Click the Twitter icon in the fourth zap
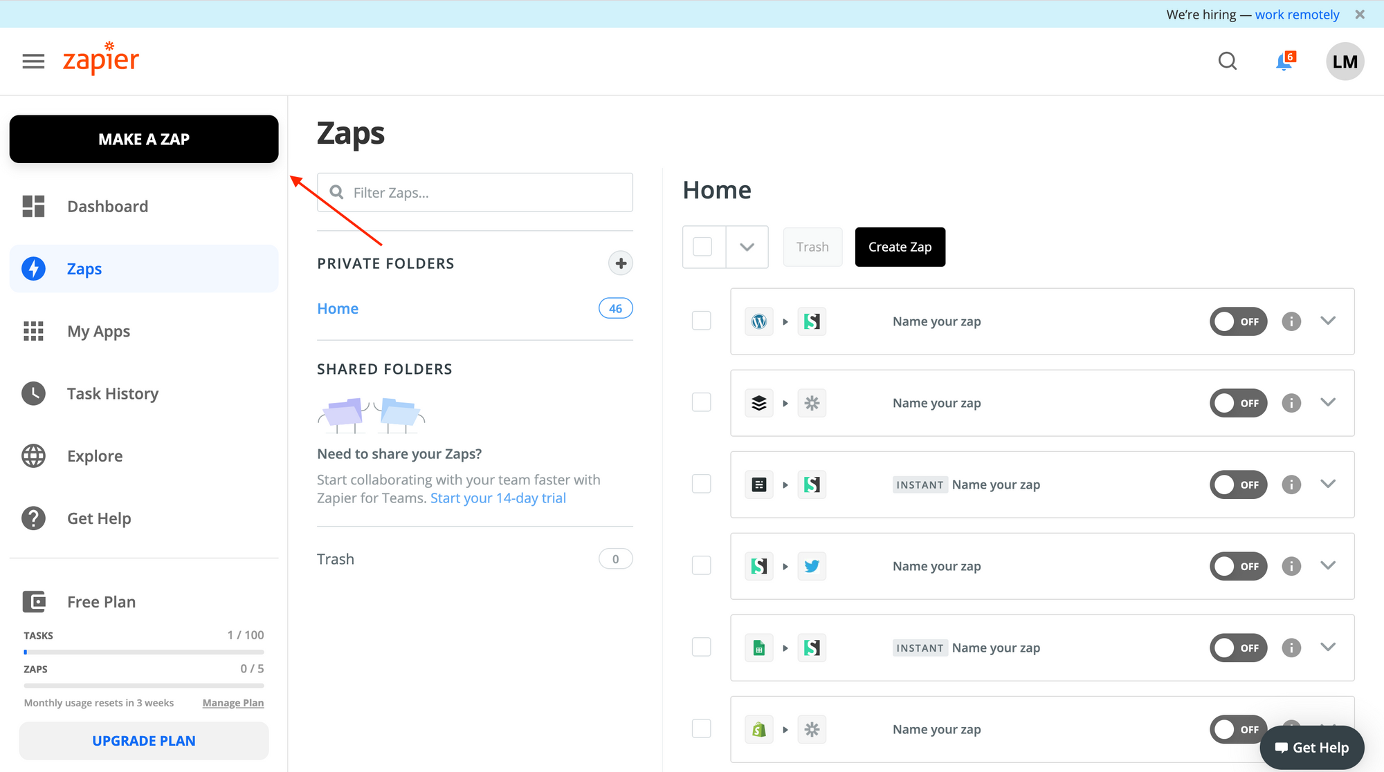1384x772 pixels. (811, 566)
